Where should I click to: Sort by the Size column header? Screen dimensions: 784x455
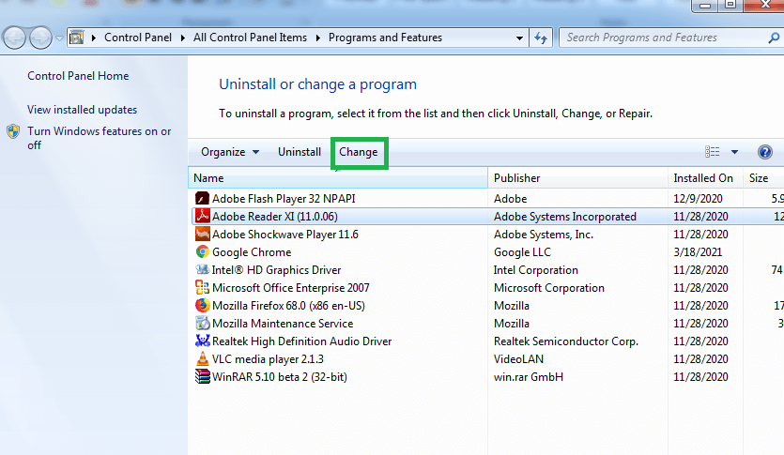pos(763,178)
